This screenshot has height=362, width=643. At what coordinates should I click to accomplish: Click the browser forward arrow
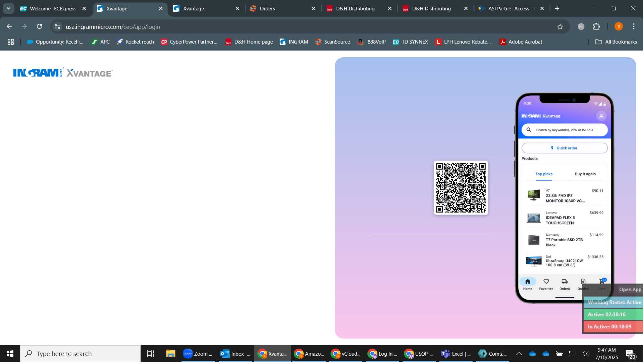(24, 26)
